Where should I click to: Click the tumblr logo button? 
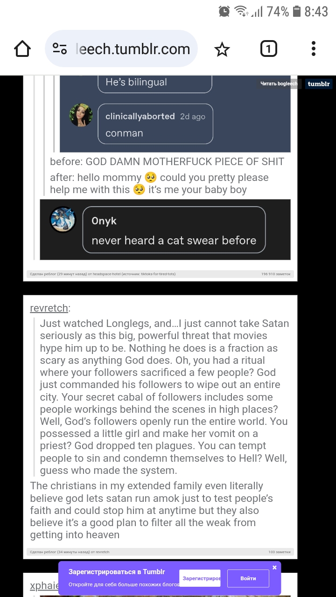[319, 84]
